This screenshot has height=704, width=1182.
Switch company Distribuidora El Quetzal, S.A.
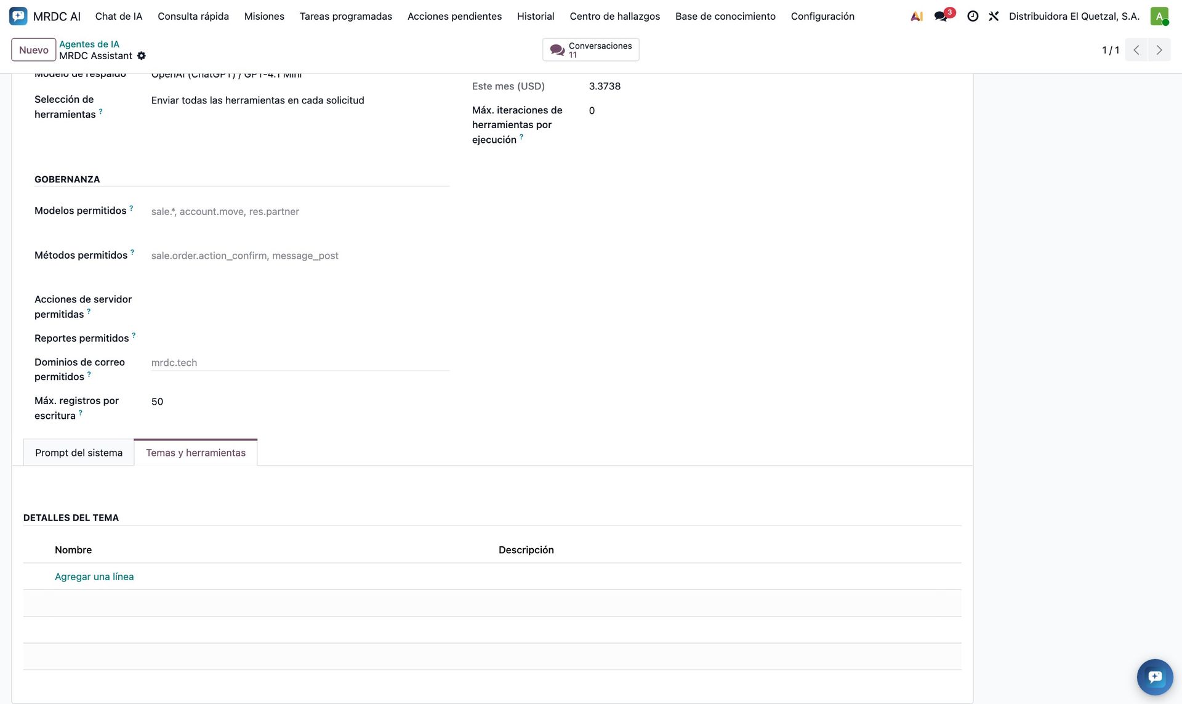[x=1074, y=17]
